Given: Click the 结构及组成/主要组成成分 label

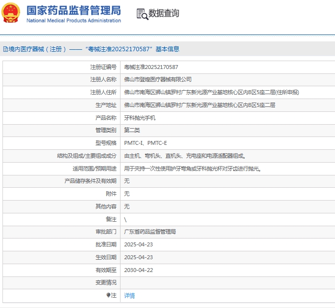Looking at the screenshot, I should [87, 156].
